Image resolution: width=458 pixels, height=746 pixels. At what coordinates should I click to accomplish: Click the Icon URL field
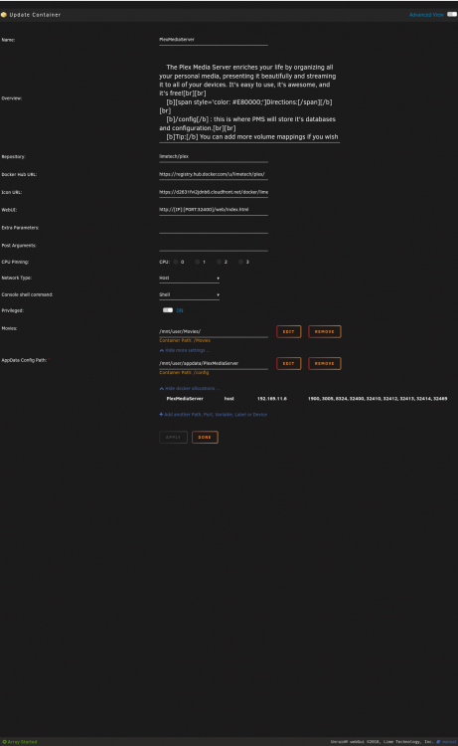coord(214,192)
